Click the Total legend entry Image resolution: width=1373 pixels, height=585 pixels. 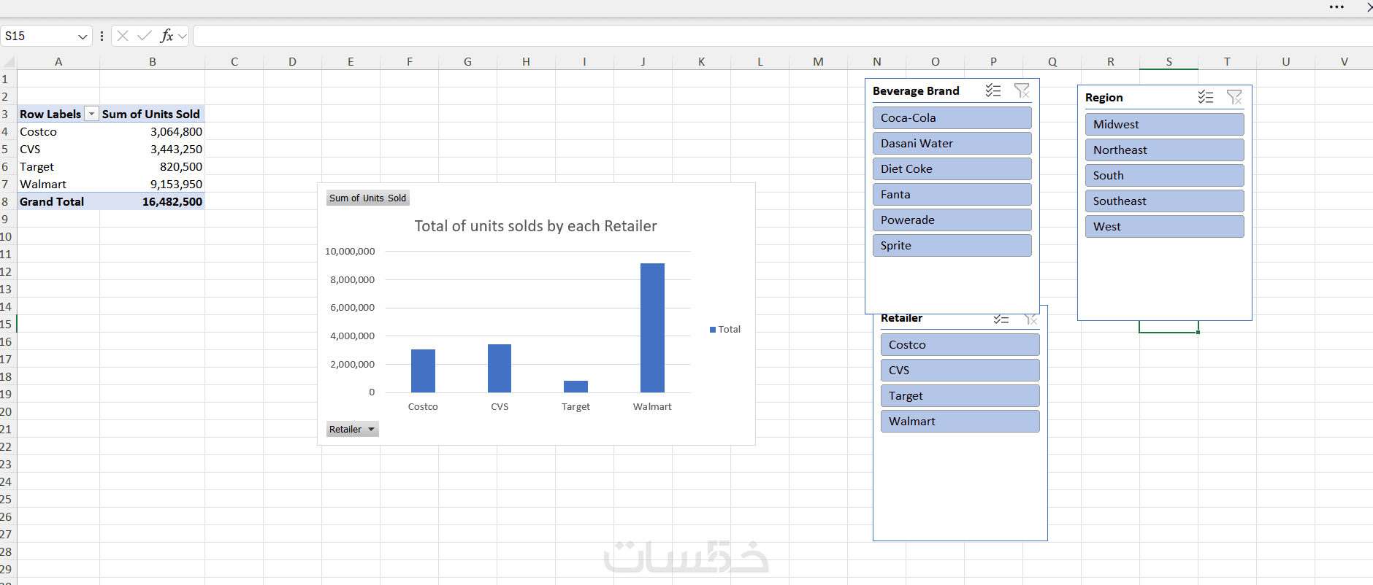[x=725, y=330]
